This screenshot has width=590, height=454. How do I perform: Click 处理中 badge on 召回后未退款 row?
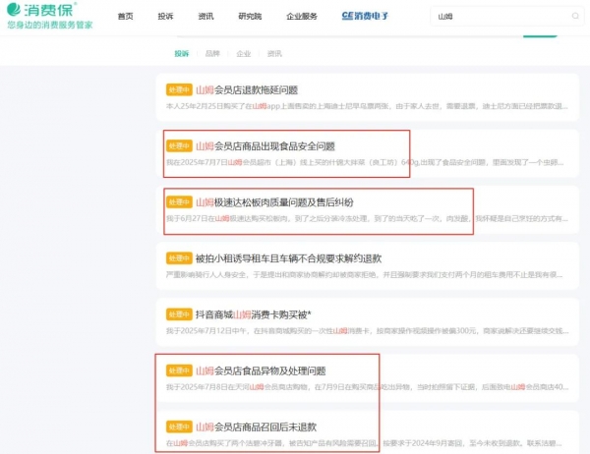[x=179, y=426]
